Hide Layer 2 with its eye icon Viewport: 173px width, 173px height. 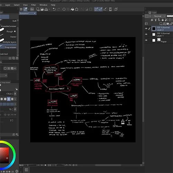(146, 28)
